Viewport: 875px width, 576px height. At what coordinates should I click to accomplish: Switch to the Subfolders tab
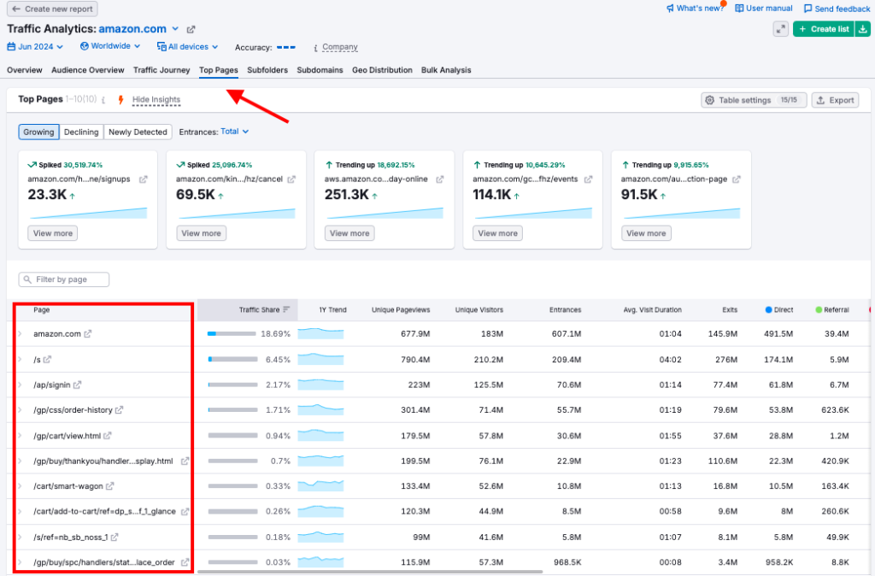click(267, 70)
